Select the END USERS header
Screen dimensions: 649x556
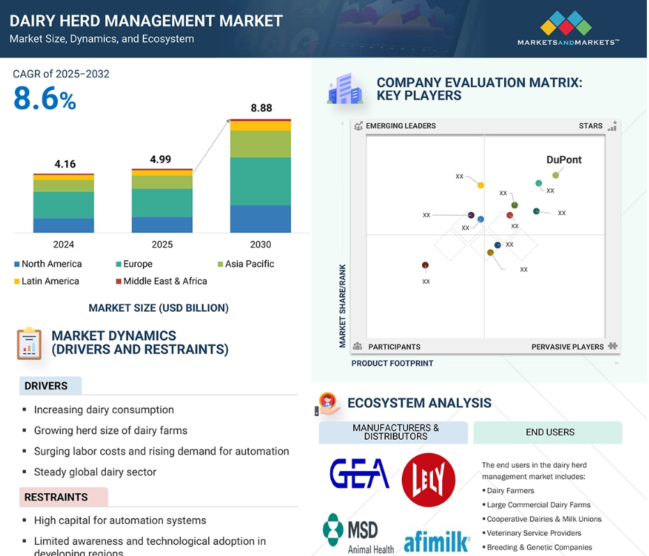[547, 432]
